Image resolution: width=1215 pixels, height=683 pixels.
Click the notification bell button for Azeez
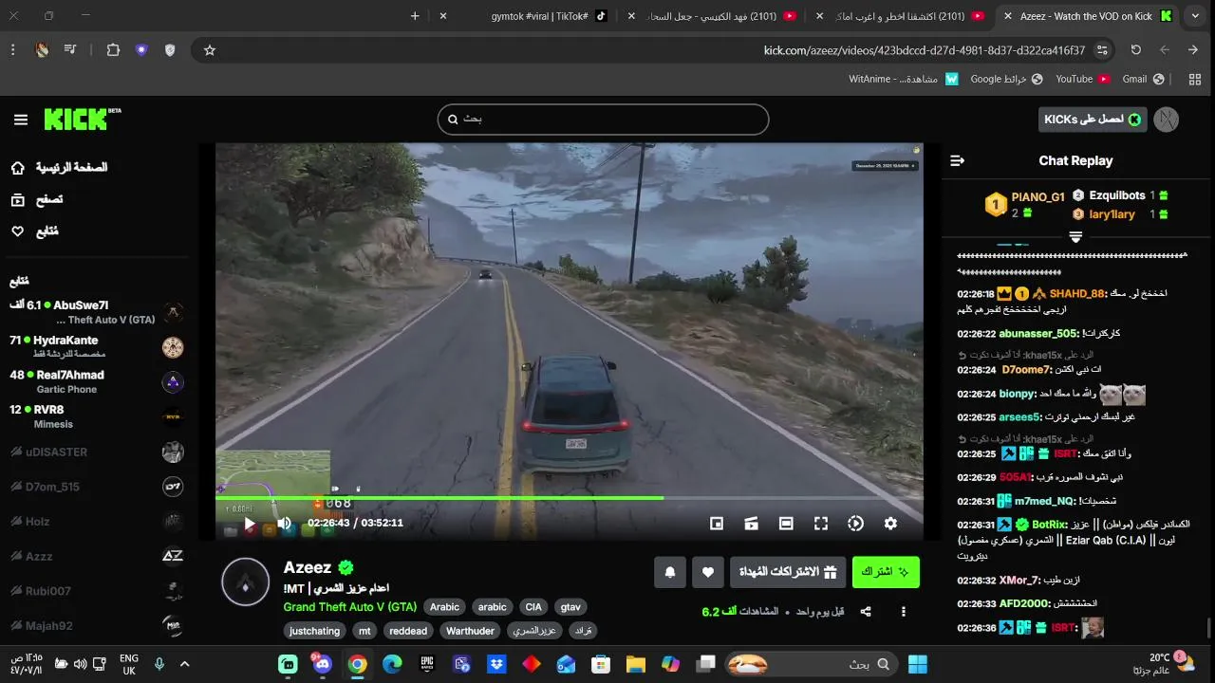pyautogui.click(x=670, y=572)
